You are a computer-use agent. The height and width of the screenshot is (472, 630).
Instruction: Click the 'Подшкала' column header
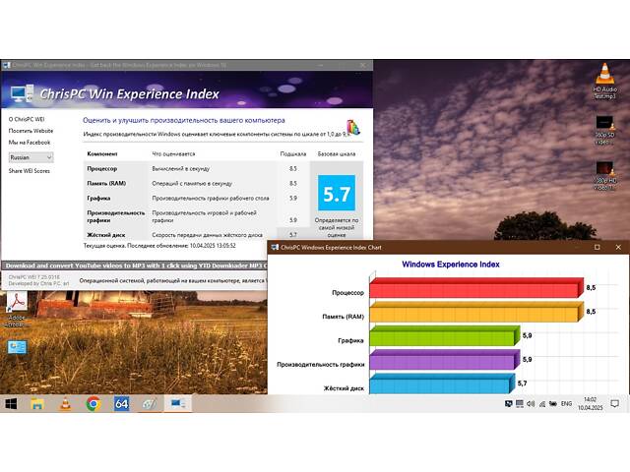(x=293, y=154)
